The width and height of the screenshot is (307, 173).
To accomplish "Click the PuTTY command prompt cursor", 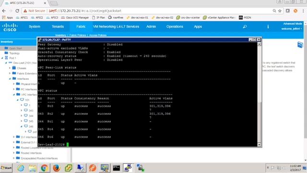I will [68, 145].
